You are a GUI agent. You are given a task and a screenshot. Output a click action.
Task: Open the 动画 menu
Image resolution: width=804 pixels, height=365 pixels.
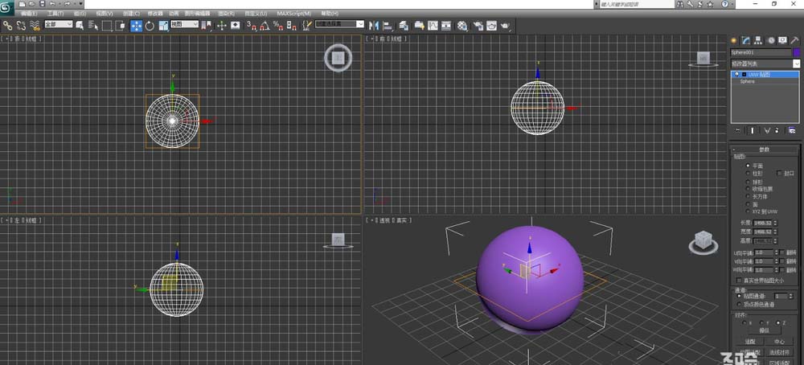click(x=174, y=14)
